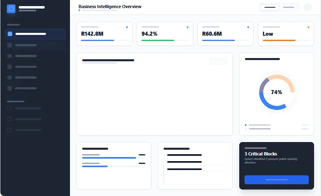The height and width of the screenshot is (196, 321).
Task: Click the orange indicator dot on Low card
Action: tap(308, 27)
